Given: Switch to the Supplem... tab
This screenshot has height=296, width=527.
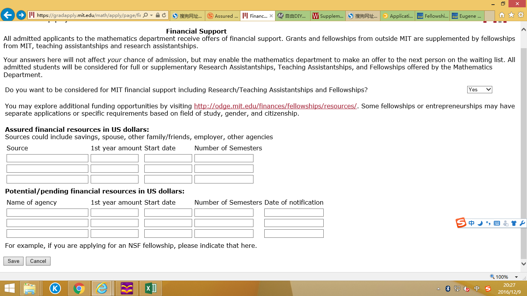Looking at the screenshot, I should [328, 16].
